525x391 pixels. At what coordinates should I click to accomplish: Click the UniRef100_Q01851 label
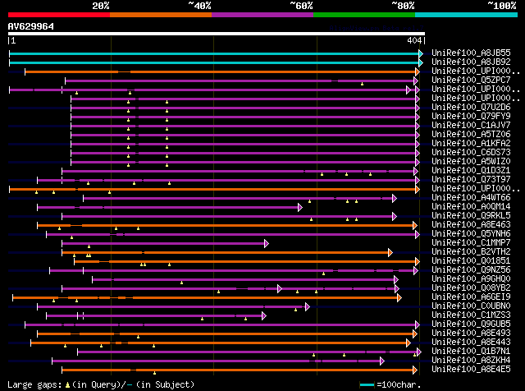click(x=471, y=261)
